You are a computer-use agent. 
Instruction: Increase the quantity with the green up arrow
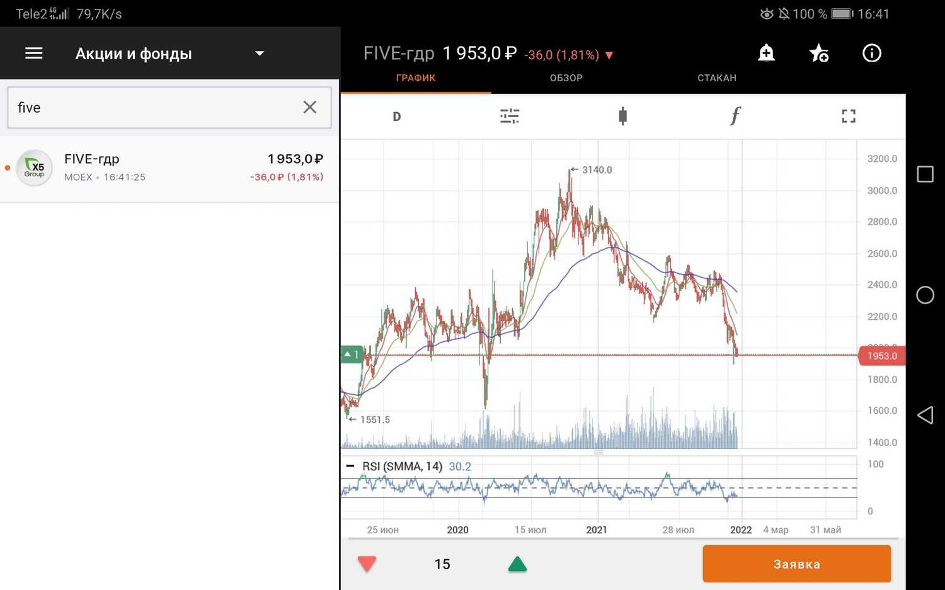click(517, 564)
